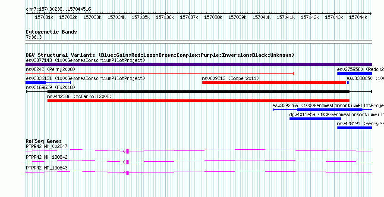The width and height of the screenshot is (384, 197).
Task: Click the blue nsv428191 gain bar
Action: click(354, 128)
